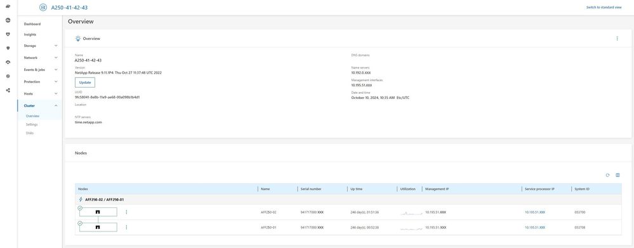Open the solid shield icon in left rail
The height and width of the screenshot is (248, 634).
click(x=8, y=48)
